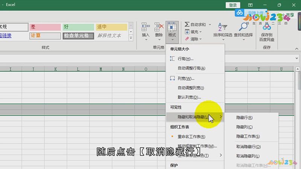This screenshot has height=169, width=301.
Task: Apply the Neutral cell style
Action: click(x=111, y=27)
